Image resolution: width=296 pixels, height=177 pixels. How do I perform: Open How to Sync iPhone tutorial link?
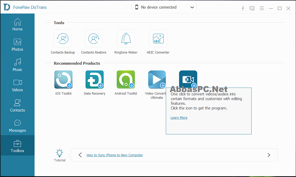[x=115, y=155]
